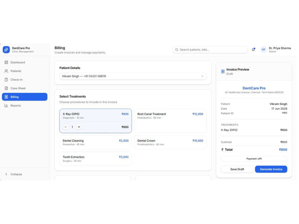Decrease X-Ray (OPG) quantity
The image size is (299, 224).
65,127
